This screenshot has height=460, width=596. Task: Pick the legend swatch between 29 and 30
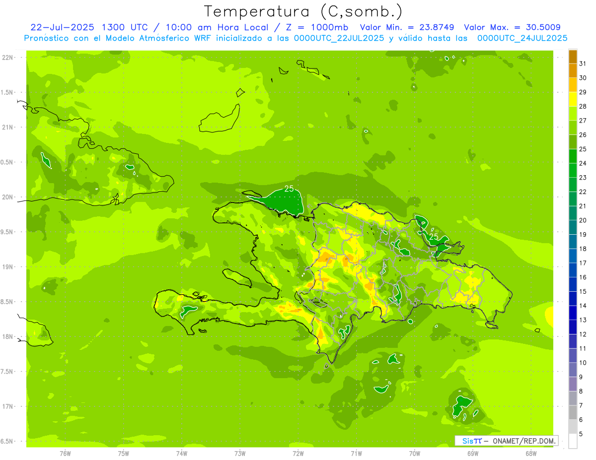coord(573,85)
